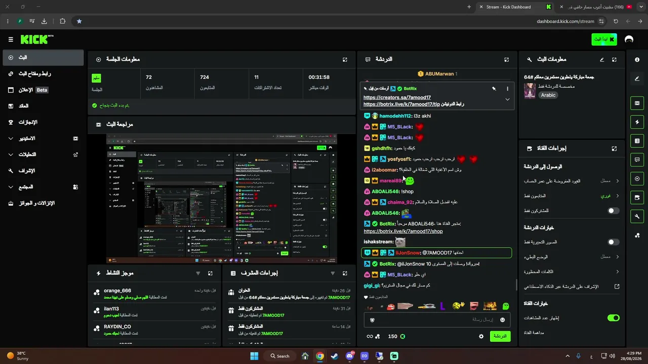
Task: Open العائد in the sidebar
Action: click(x=43, y=106)
